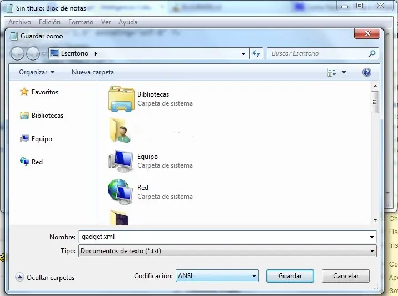Click the Cancelar button
398x296 pixels.
[x=346, y=276]
